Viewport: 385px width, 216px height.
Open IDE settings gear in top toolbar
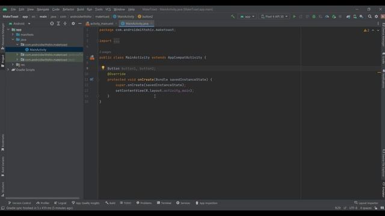tap(377, 17)
